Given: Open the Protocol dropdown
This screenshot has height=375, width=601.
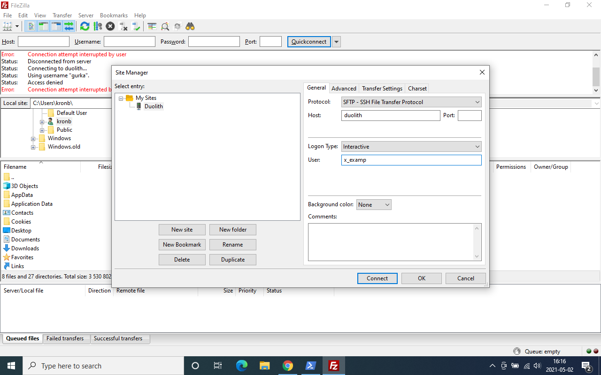Looking at the screenshot, I should (411, 102).
